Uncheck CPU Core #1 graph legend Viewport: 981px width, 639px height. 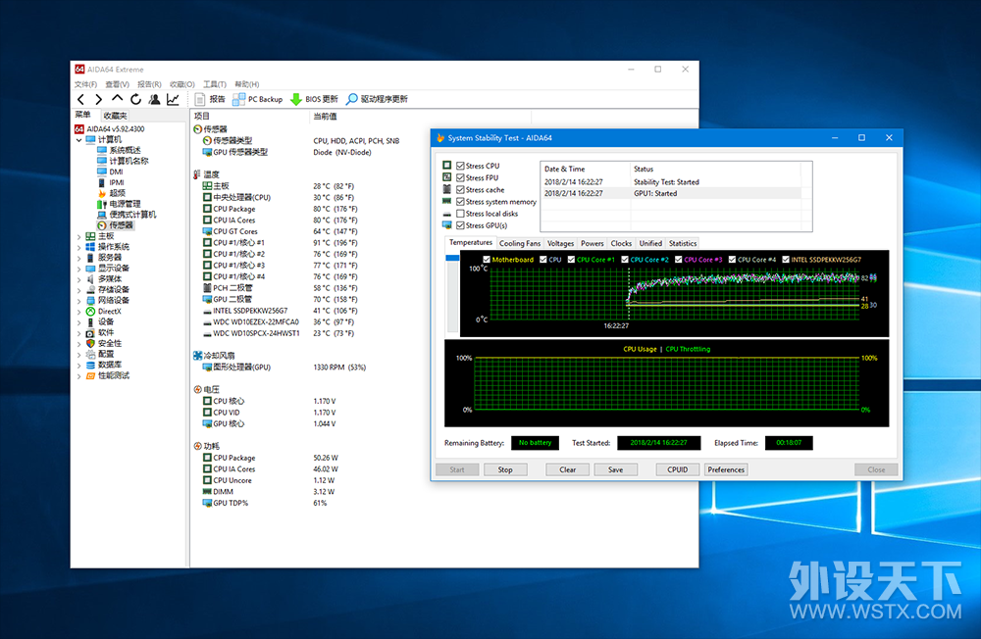pos(571,260)
